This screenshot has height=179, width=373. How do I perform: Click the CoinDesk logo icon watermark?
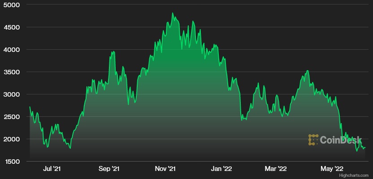(313, 140)
